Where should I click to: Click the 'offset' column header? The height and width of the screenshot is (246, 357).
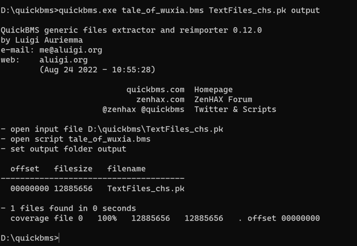click(25, 169)
